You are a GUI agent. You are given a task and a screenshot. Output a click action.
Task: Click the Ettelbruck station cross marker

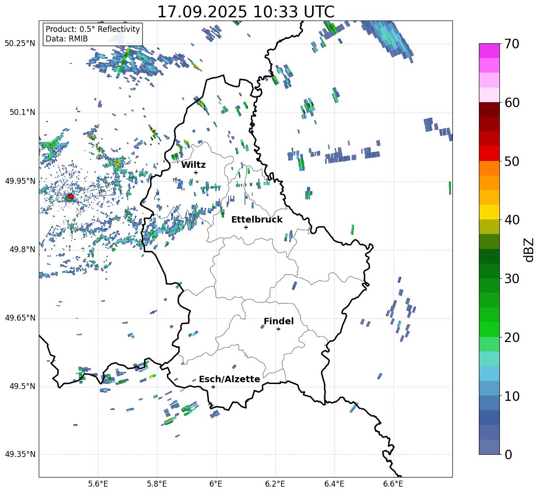click(x=246, y=227)
